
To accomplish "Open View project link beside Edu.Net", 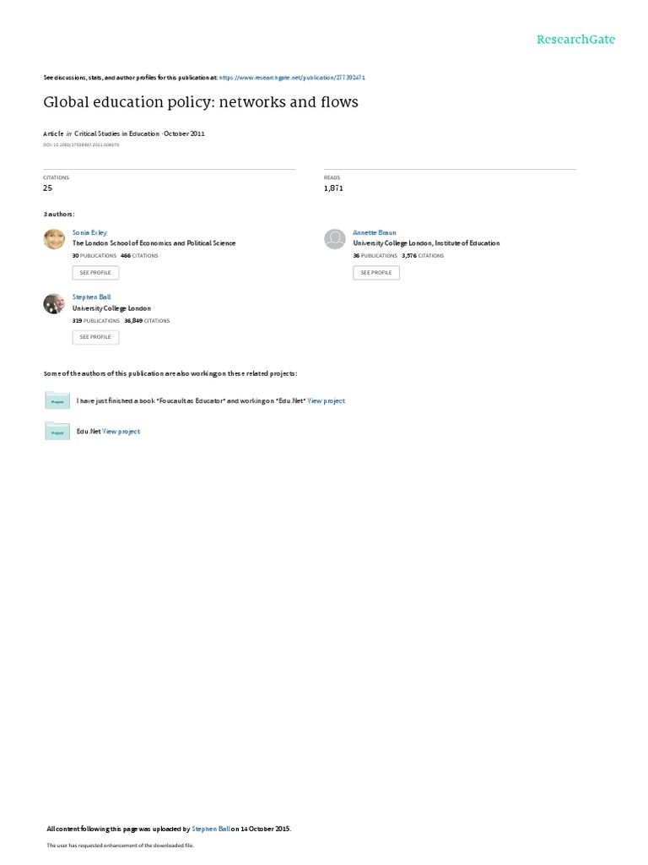I will point(121,432).
